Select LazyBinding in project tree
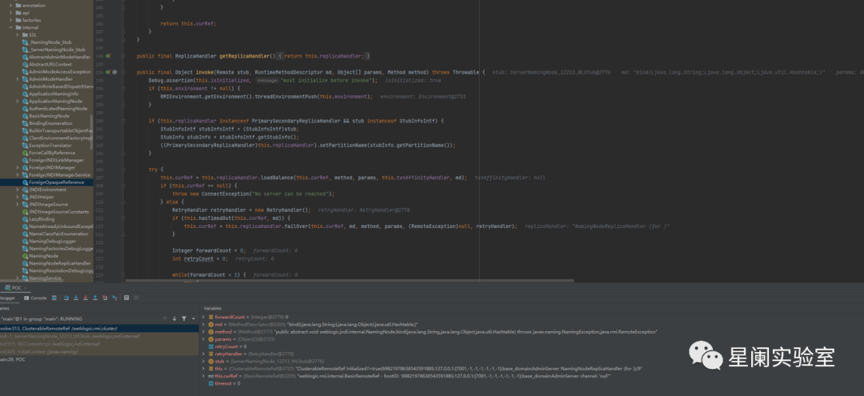The width and height of the screenshot is (864, 396). tap(42, 219)
